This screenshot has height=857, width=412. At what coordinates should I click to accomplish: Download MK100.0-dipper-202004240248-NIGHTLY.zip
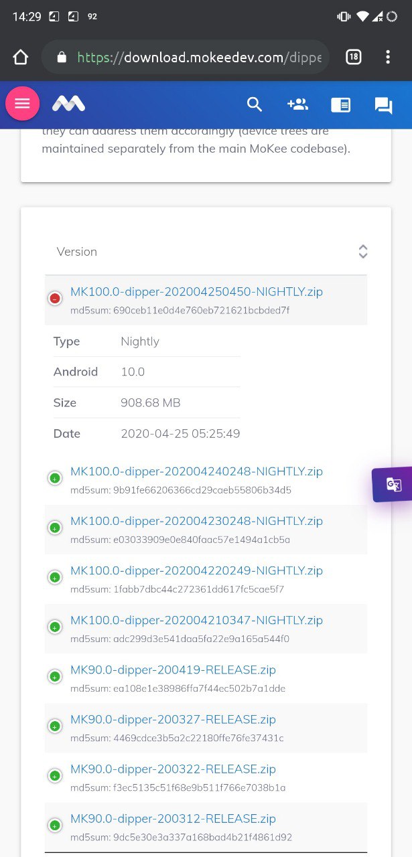(196, 471)
